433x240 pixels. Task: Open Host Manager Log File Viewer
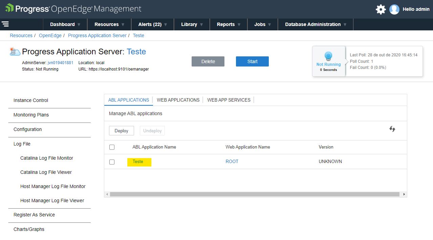(52, 201)
